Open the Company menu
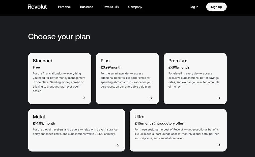 pyautogui.click(x=135, y=7)
